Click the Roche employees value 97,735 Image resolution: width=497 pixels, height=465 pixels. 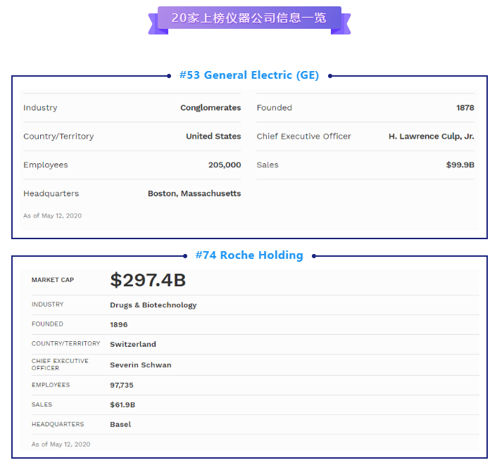(121, 386)
